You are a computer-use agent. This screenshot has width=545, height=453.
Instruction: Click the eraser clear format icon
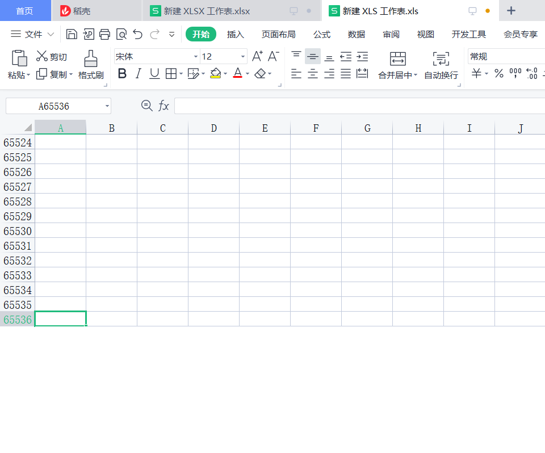(x=260, y=74)
